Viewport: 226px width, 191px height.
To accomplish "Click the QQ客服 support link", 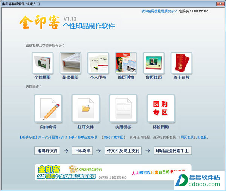I will (x=202, y=137).
